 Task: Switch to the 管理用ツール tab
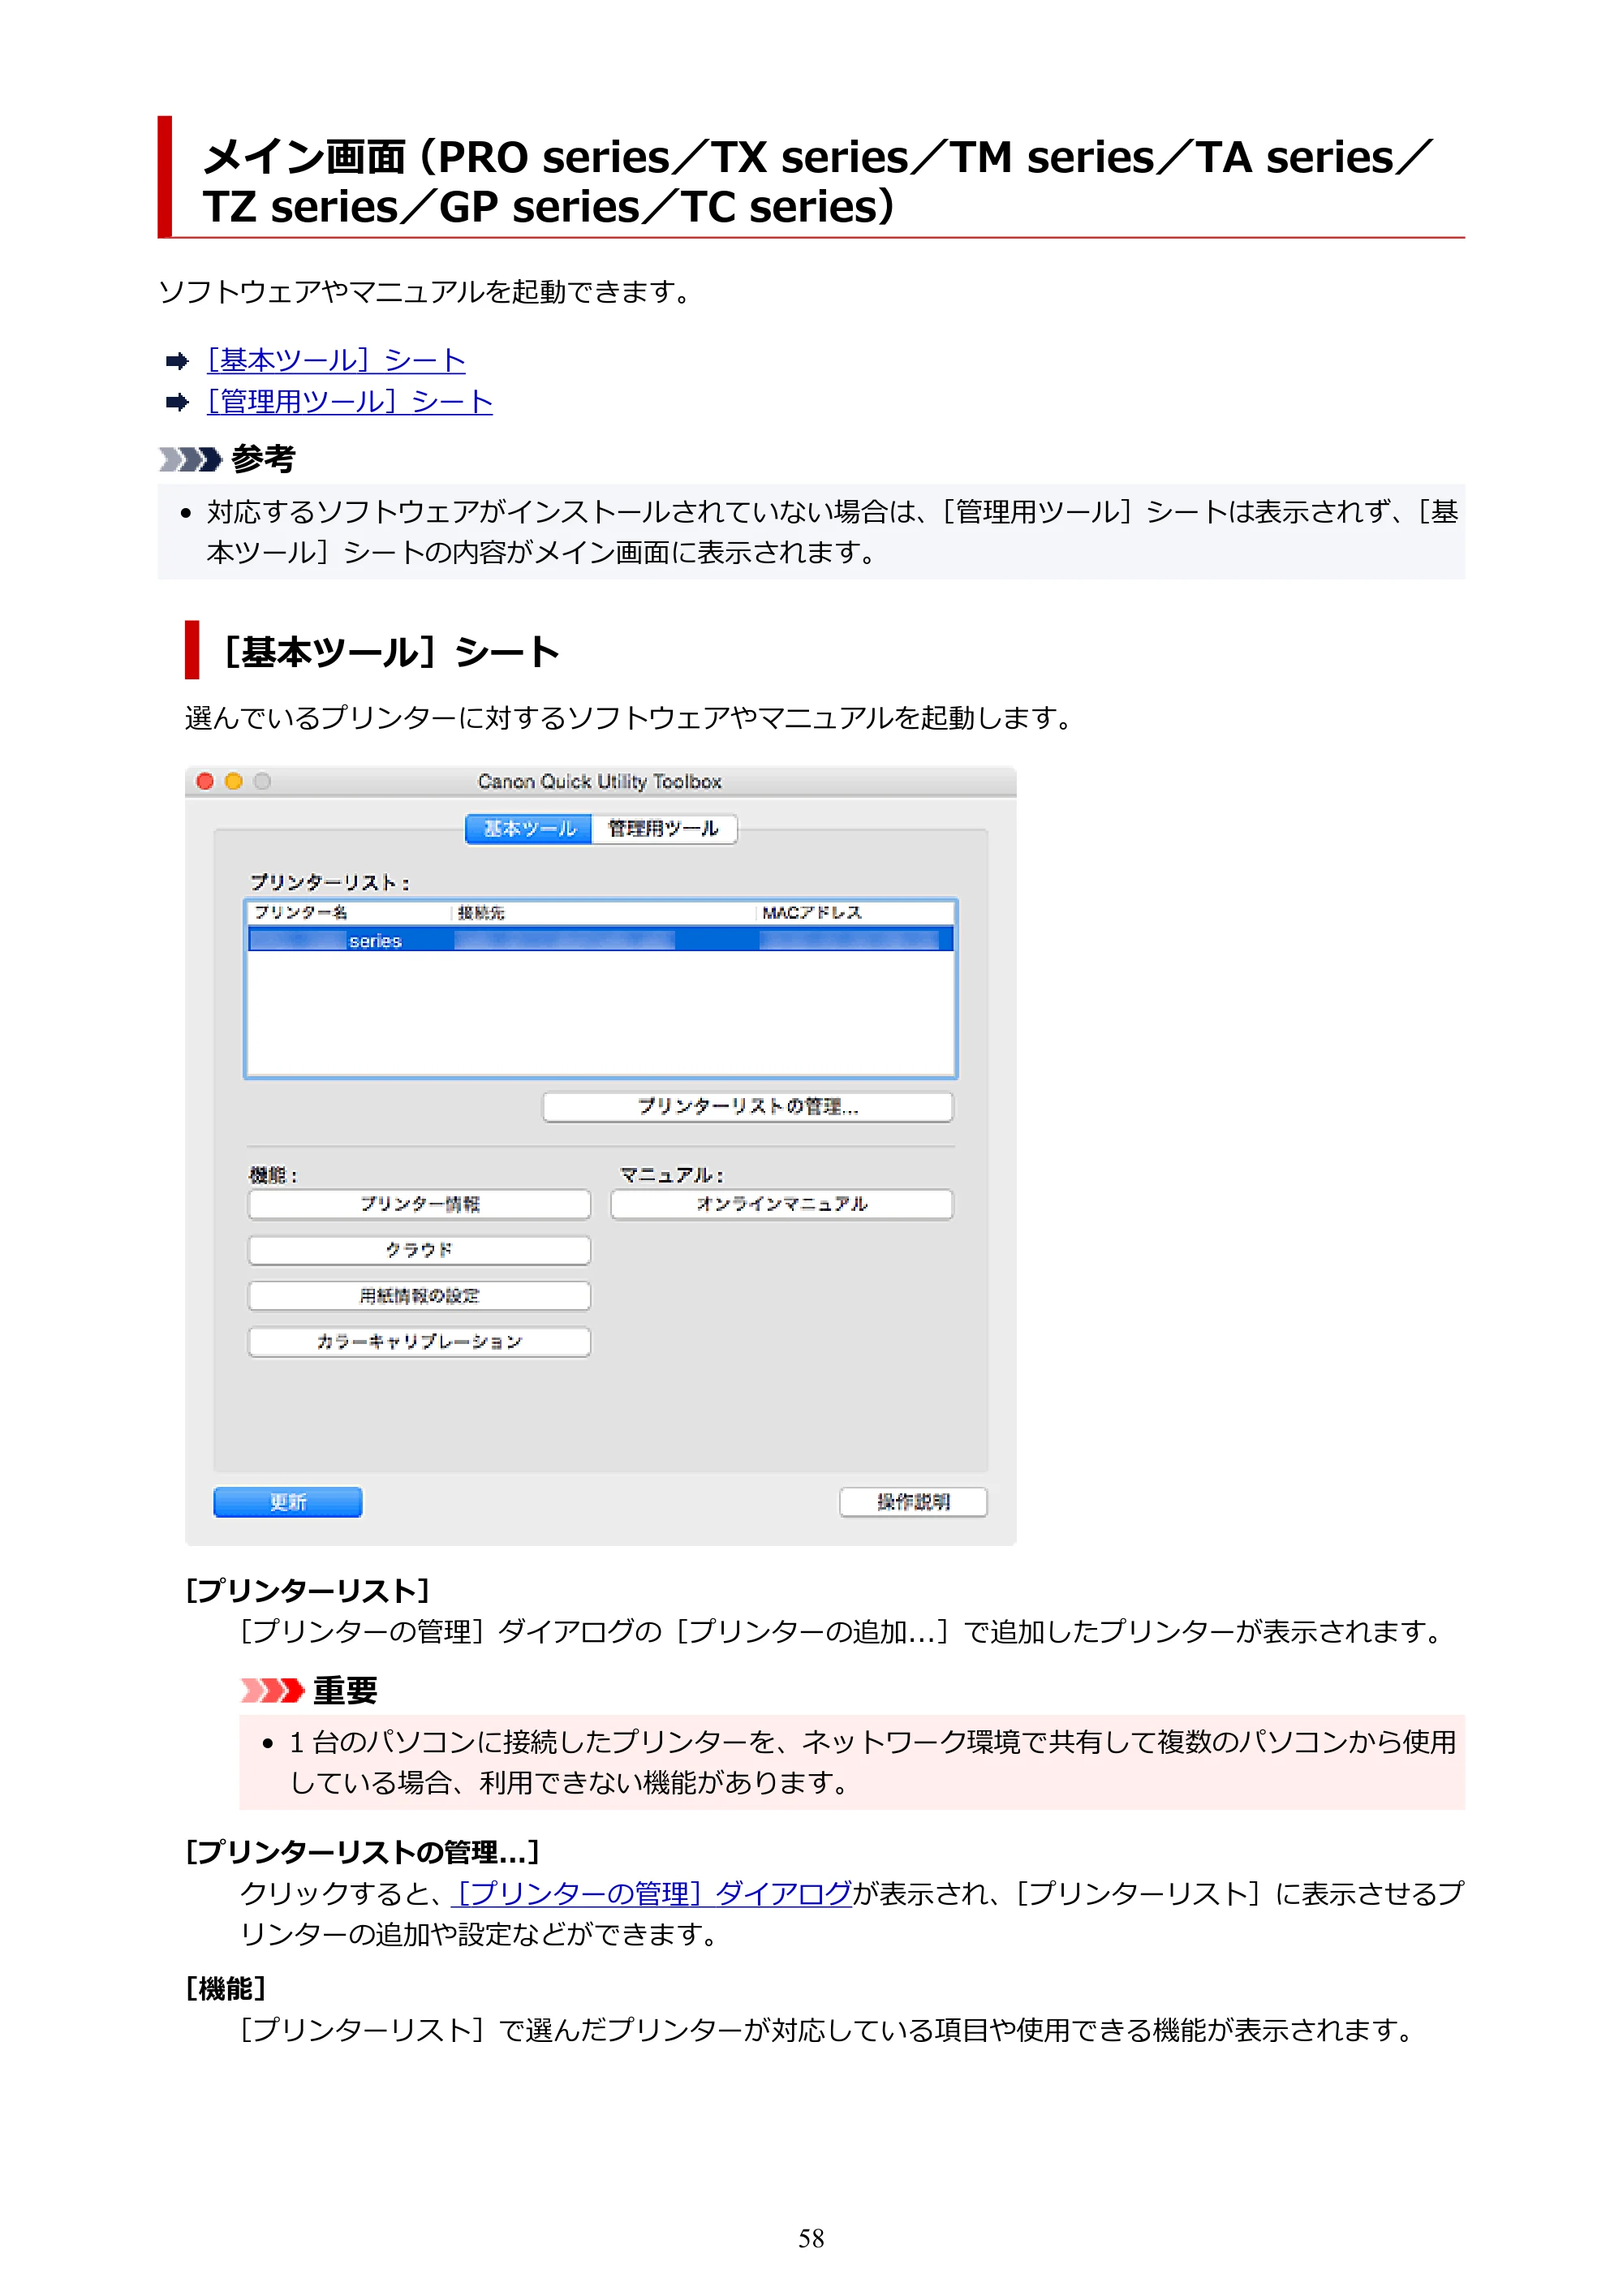point(664,829)
